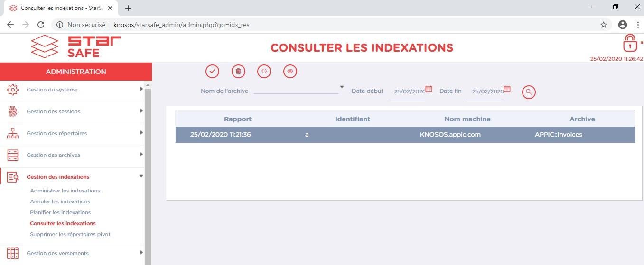Click the circular refresh icon
This screenshot has width=644, height=265.
pos(264,71)
